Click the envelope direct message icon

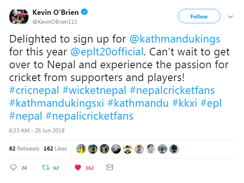(x=109, y=167)
